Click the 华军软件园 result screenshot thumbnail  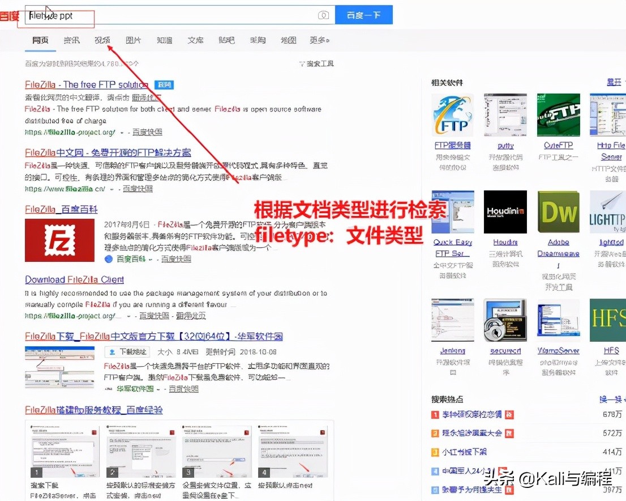click(59, 367)
